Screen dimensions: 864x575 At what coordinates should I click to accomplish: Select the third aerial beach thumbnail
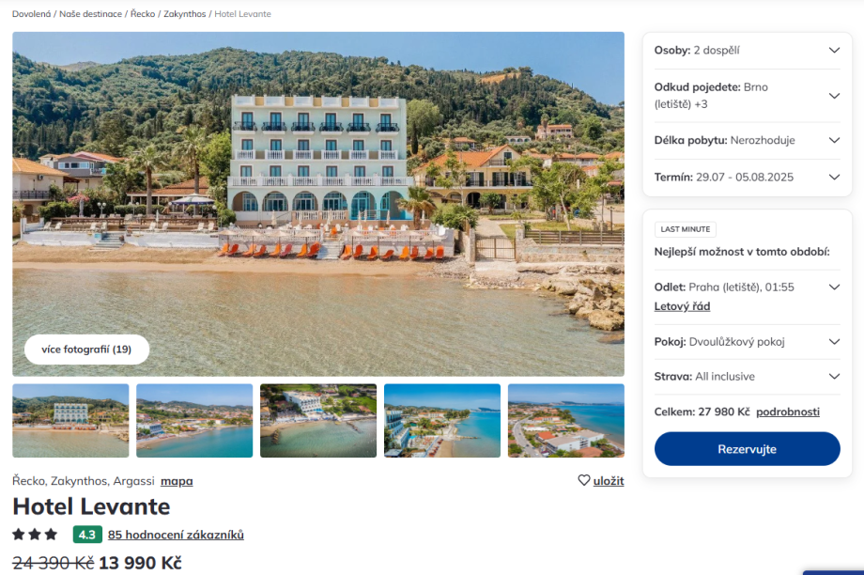[x=318, y=420]
